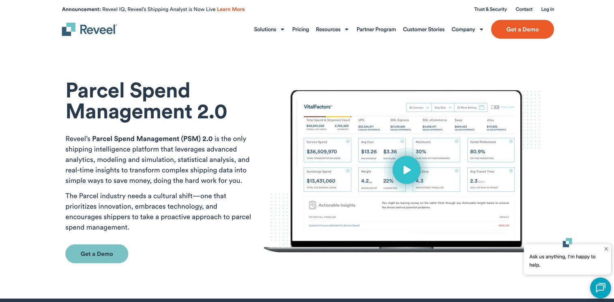The height and width of the screenshot is (302, 614).
Task: Open Customer Stories from the navigation
Action: coord(424,29)
